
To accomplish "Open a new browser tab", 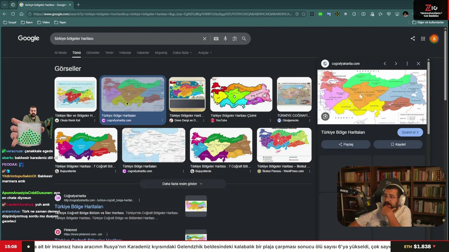I will [78, 5].
